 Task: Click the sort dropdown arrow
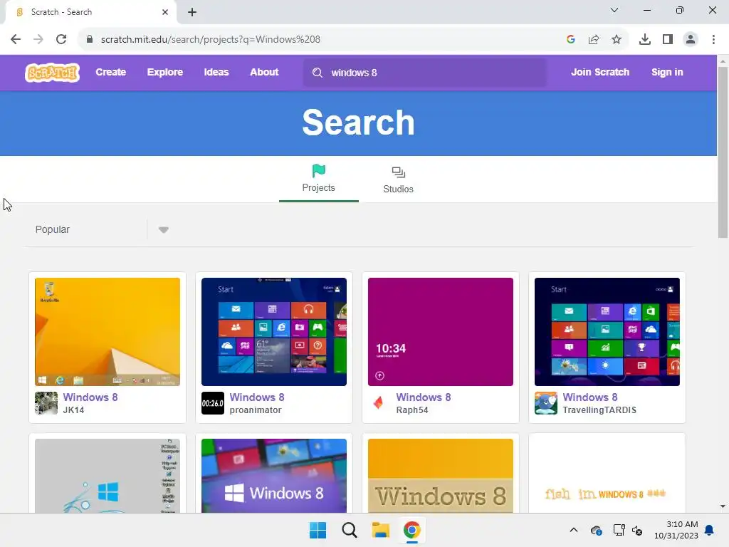(163, 230)
